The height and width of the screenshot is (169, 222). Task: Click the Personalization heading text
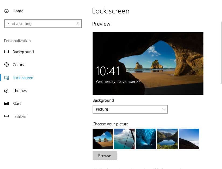[x=17, y=41]
